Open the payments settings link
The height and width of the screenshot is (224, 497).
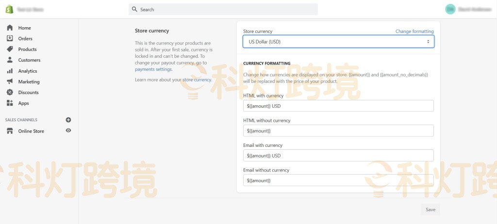153,69
